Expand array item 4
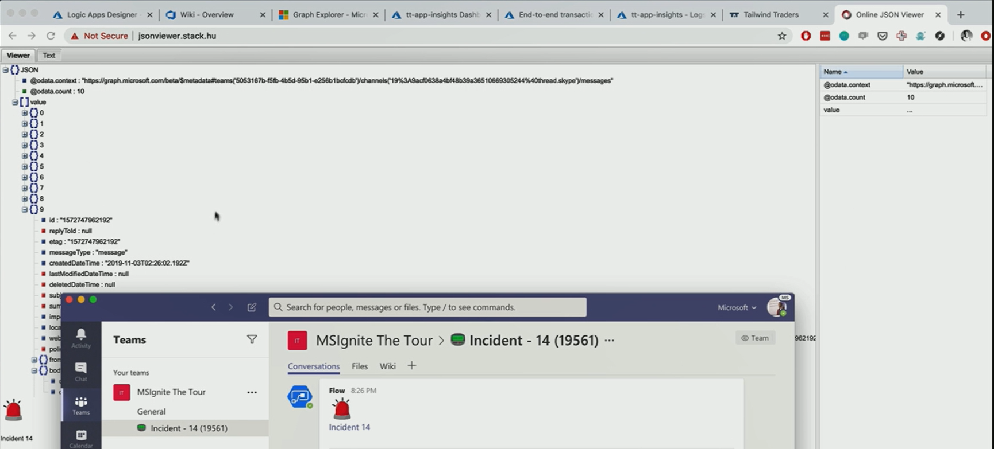994x449 pixels. 25,156
